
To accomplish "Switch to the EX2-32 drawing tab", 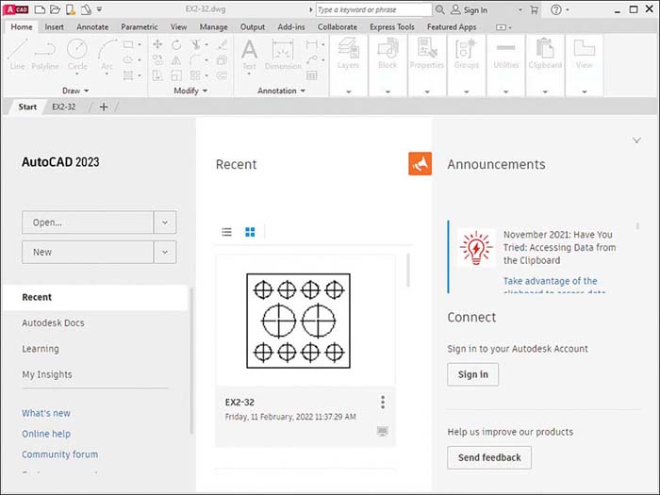I will pos(64,107).
